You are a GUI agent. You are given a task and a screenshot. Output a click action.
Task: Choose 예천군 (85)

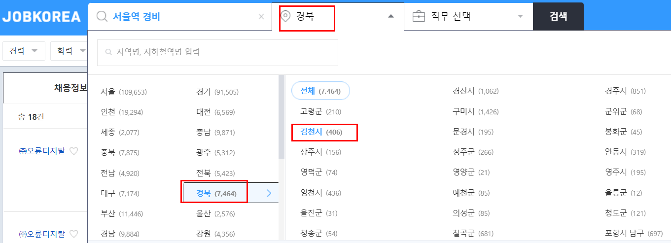pyautogui.click(x=471, y=193)
